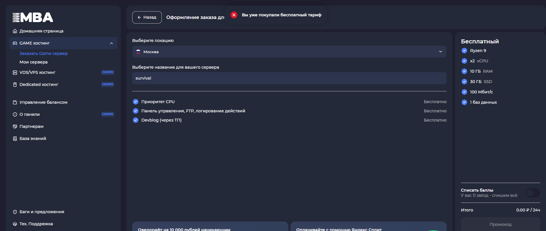This screenshot has width=546, height=231.
Task: Click the Devblog option checkmark
Action: pyautogui.click(x=136, y=120)
